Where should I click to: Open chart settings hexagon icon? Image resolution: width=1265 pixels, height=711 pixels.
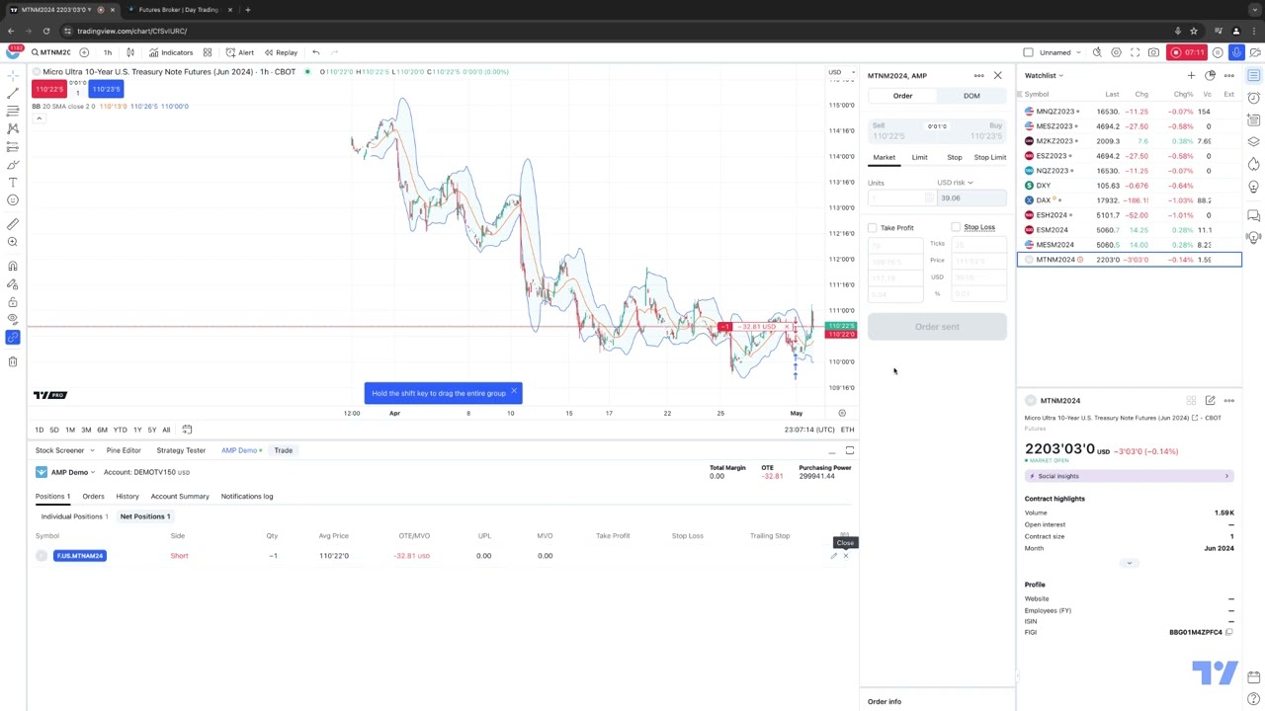coord(1116,52)
